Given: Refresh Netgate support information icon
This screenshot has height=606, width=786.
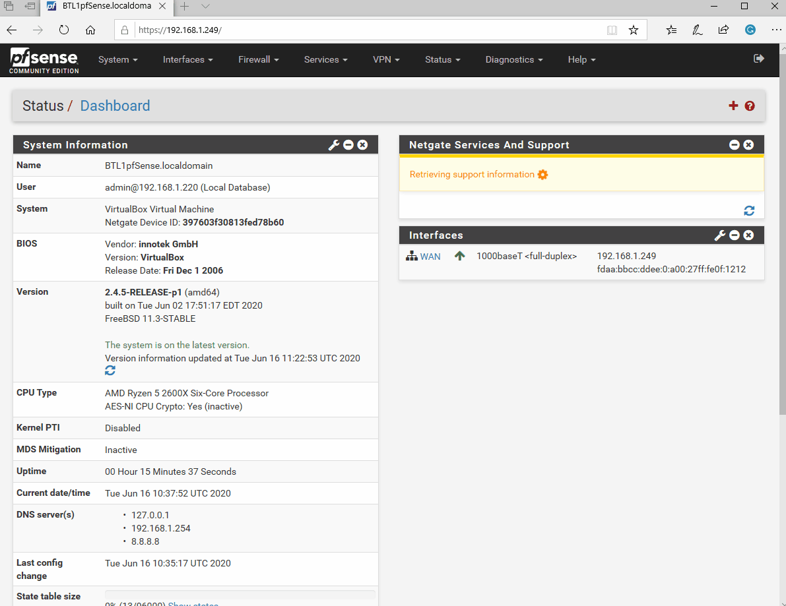Looking at the screenshot, I should (x=749, y=210).
